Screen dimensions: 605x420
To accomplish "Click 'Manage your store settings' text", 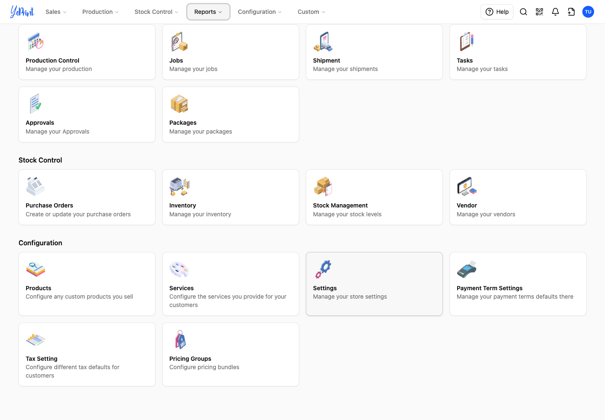I will click(350, 297).
